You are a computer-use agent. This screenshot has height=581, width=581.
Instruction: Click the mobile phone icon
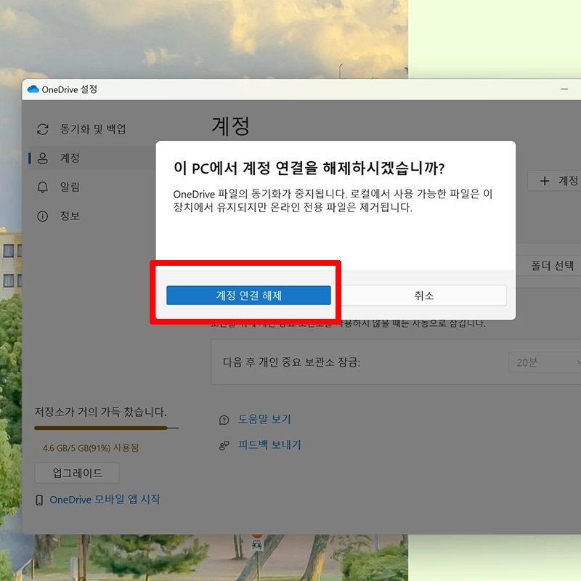[x=39, y=500]
